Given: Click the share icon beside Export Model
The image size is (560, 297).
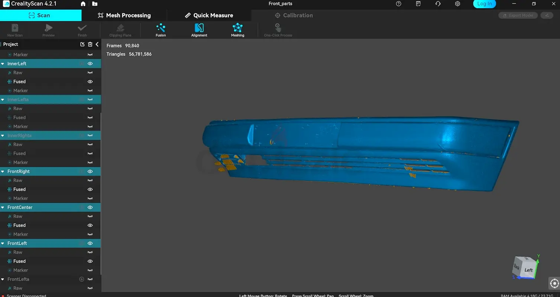Looking at the screenshot, I should 547,15.
